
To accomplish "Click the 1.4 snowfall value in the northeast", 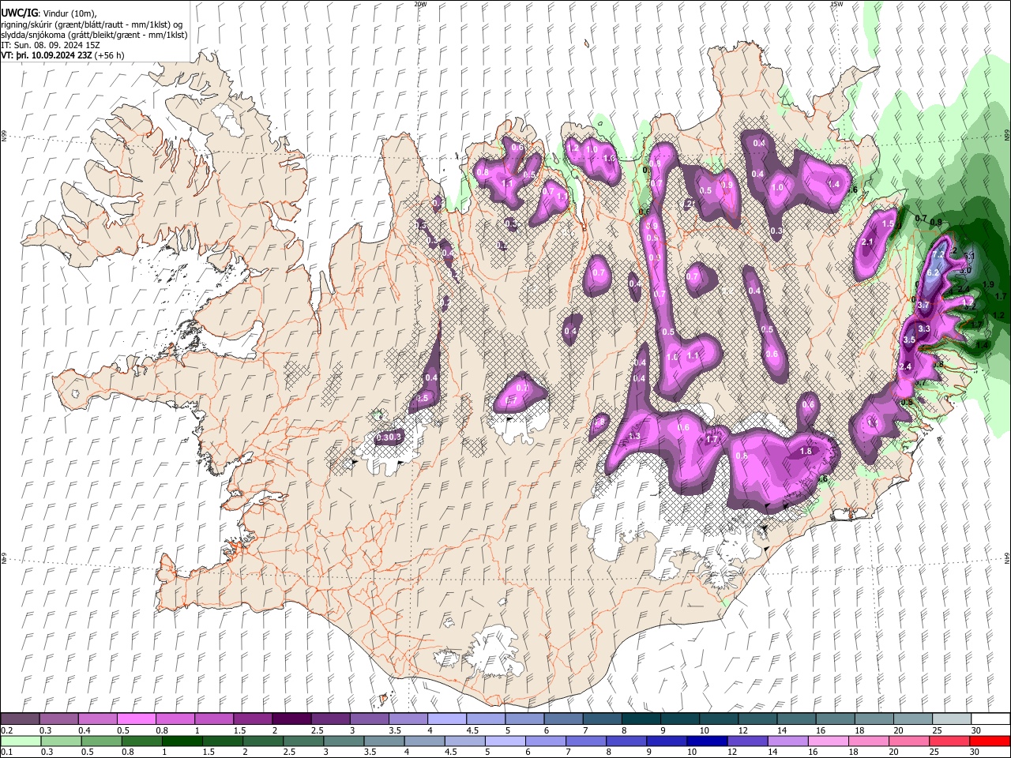I will click(x=832, y=184).
